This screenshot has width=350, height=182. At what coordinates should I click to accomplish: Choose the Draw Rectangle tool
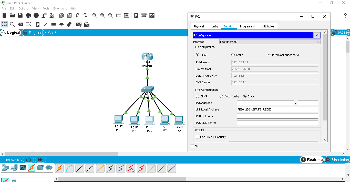(54, 24)
